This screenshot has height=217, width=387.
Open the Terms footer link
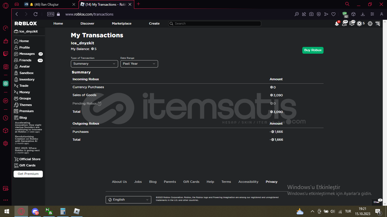tap(226, 182)
